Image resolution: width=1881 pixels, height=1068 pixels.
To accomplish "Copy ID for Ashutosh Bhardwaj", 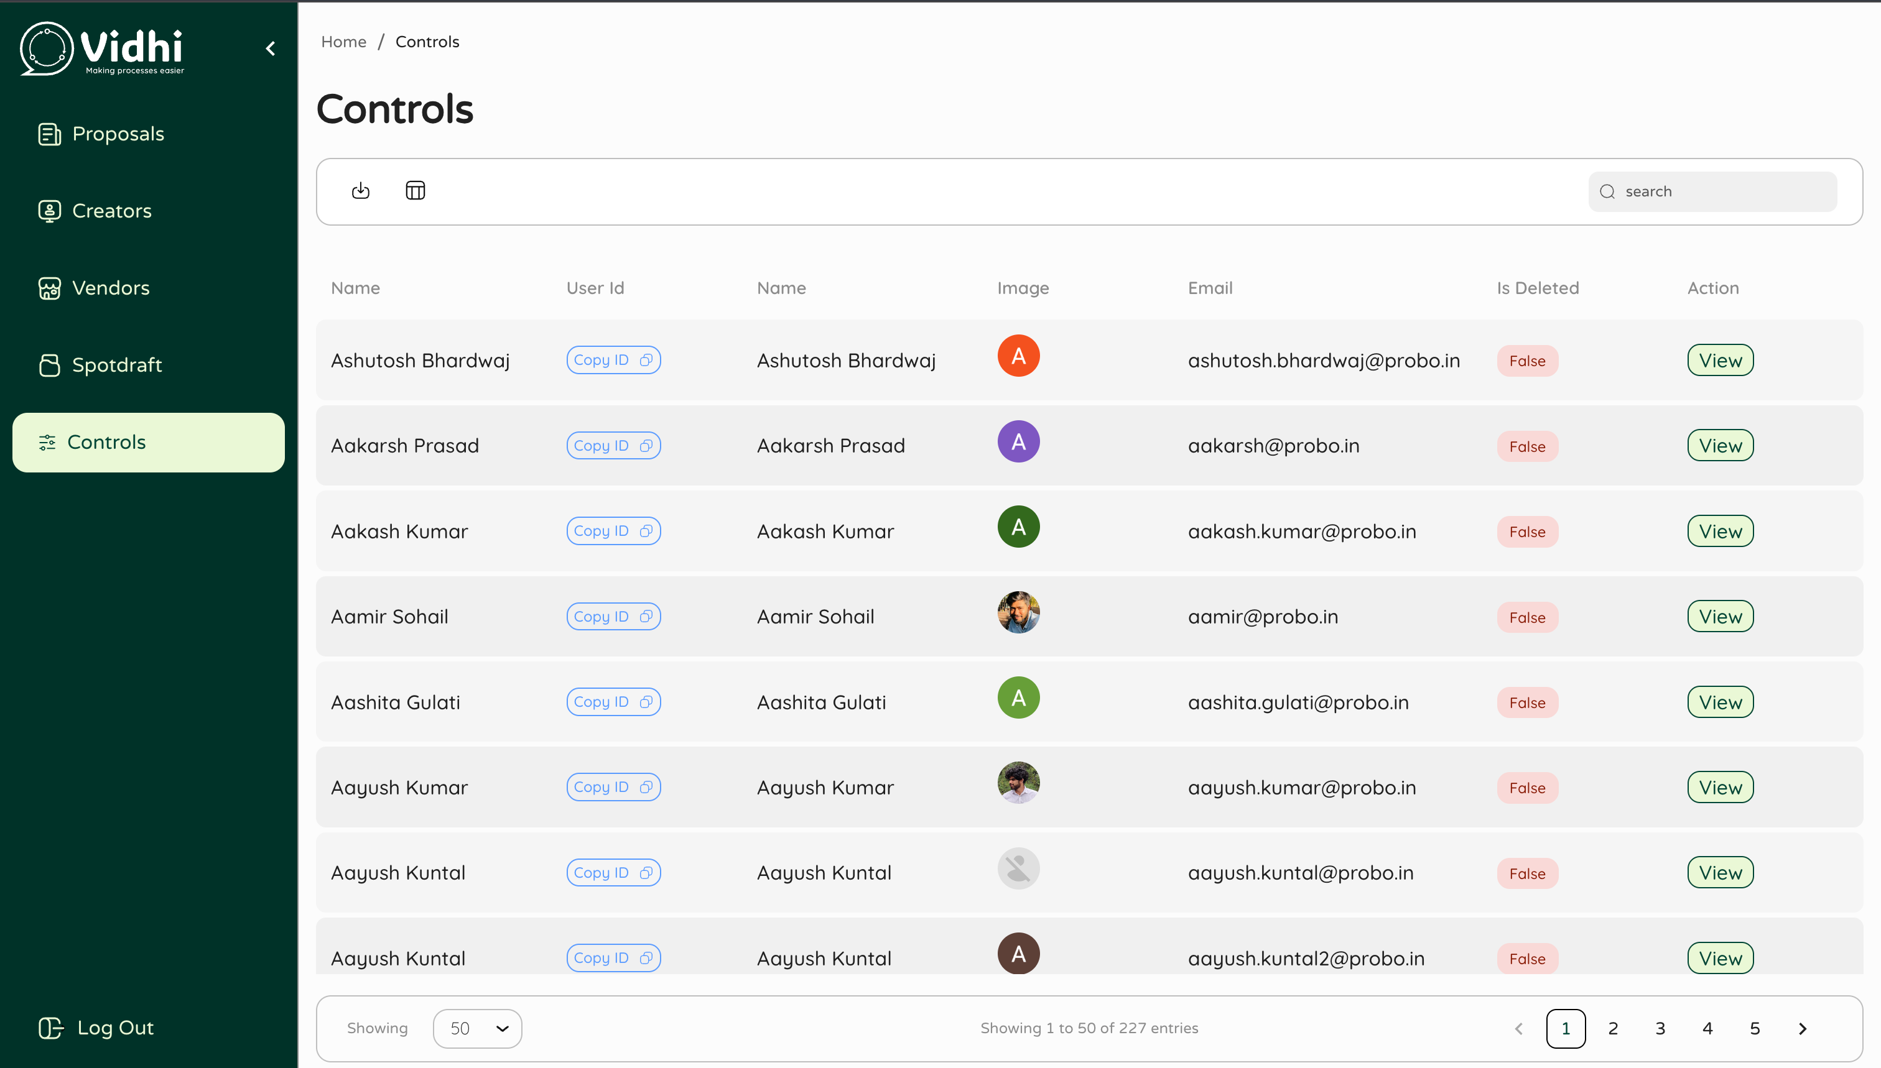I will click(613, 360).
